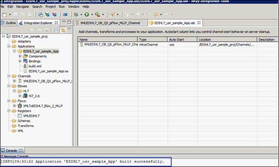Open the File menu
The image size is (279, 167).
click(2, 7)
